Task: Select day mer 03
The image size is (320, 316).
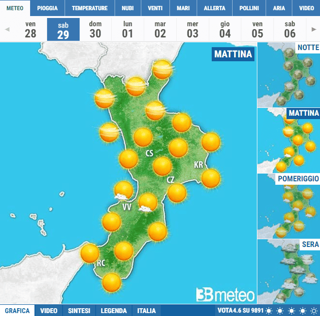Action: [193, 30]
